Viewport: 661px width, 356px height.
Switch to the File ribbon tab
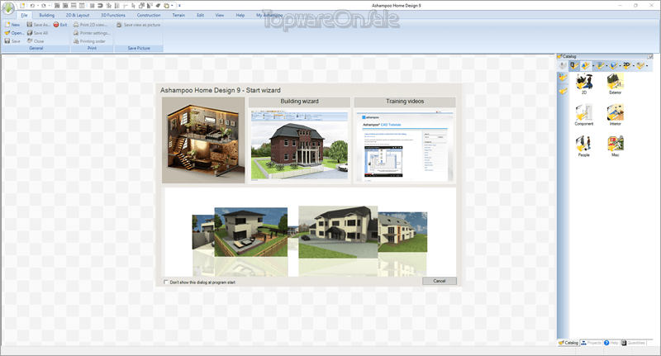click(24, 15)
